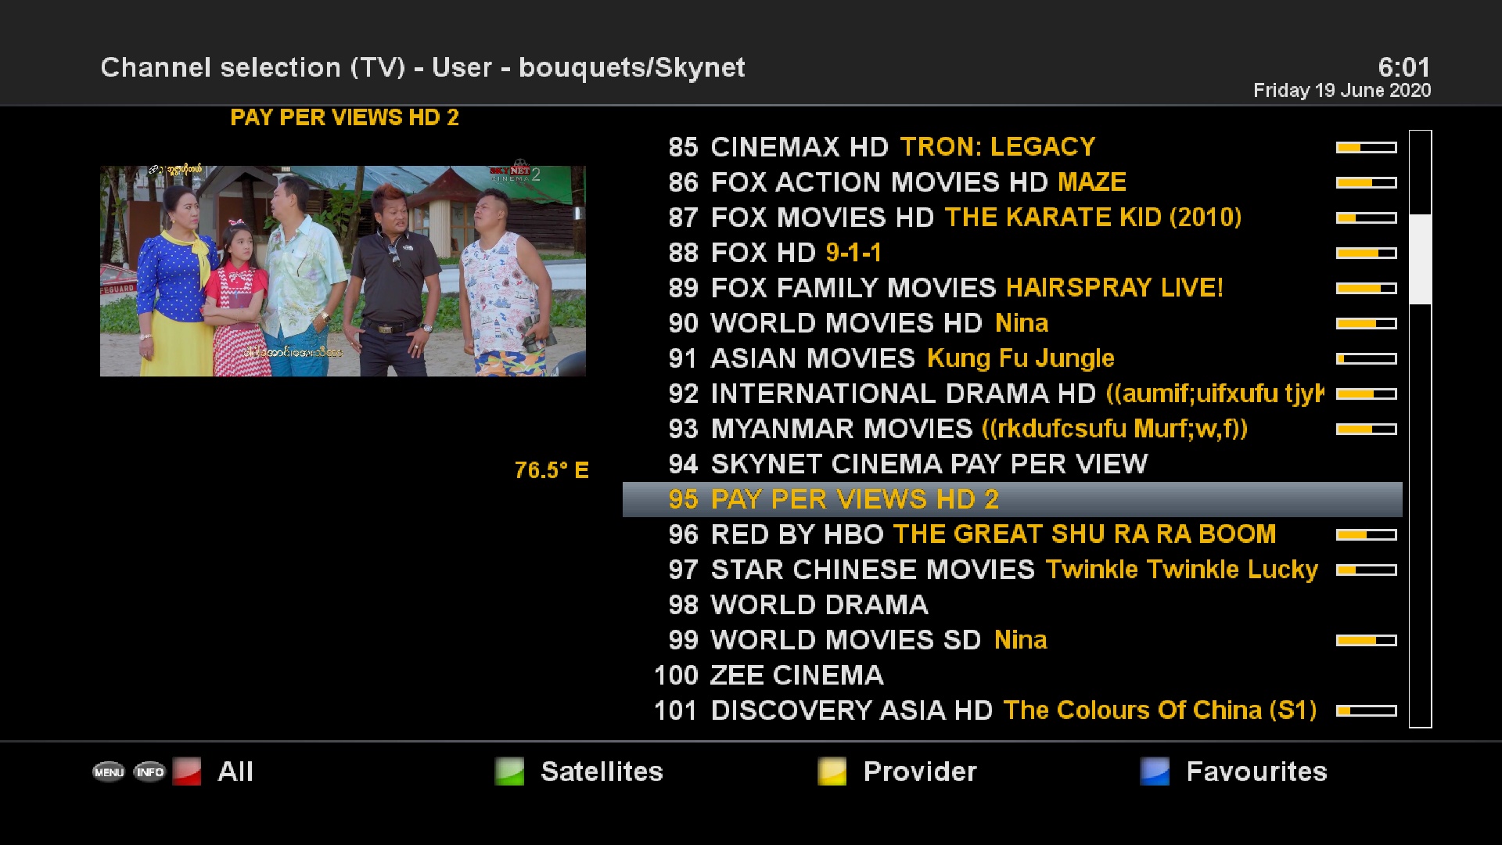Select the red All color key
Screen dimensions: 1502x845
click(187, 771)
